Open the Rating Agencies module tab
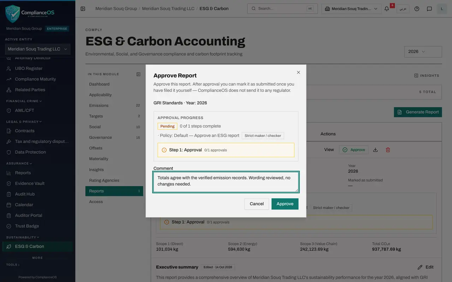Screen dimensions: 452x282 [x=114, y=180]
